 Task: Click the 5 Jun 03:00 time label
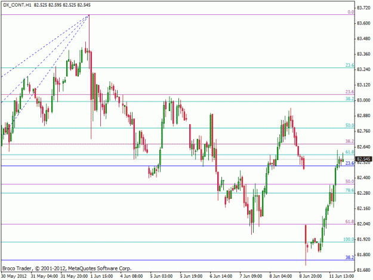click(161, 276)
